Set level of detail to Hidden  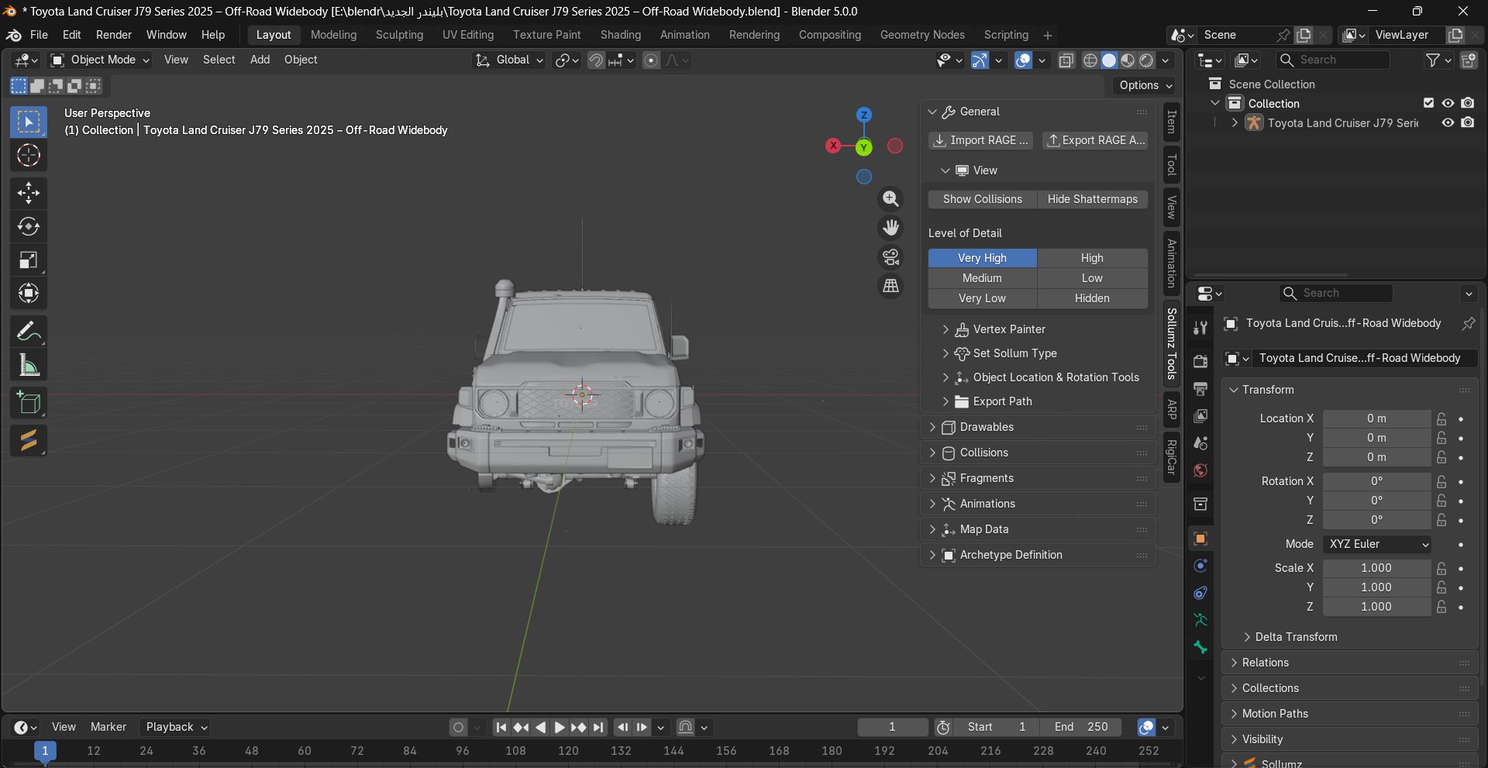click(1093, 298)
